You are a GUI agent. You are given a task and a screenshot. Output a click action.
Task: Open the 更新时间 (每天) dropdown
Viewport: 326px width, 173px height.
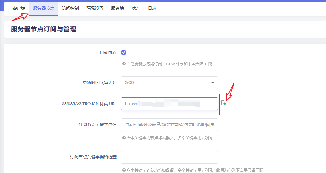[169, 83]
